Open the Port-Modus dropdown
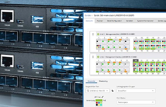Viewport: 166px width, 107px height. [136, 102]
